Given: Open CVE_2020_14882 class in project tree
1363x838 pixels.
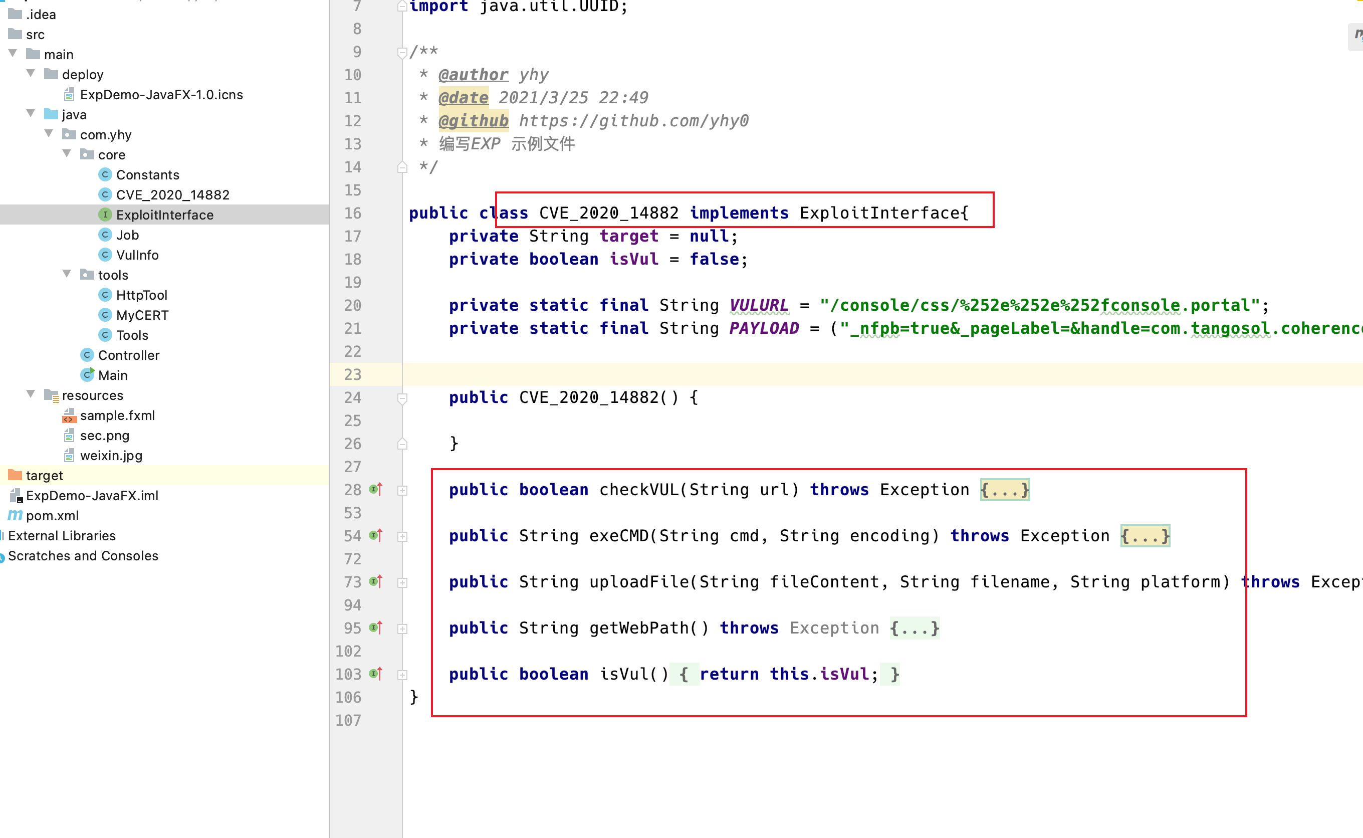Looking at the screenshot, I should click(x=172, y=194).
